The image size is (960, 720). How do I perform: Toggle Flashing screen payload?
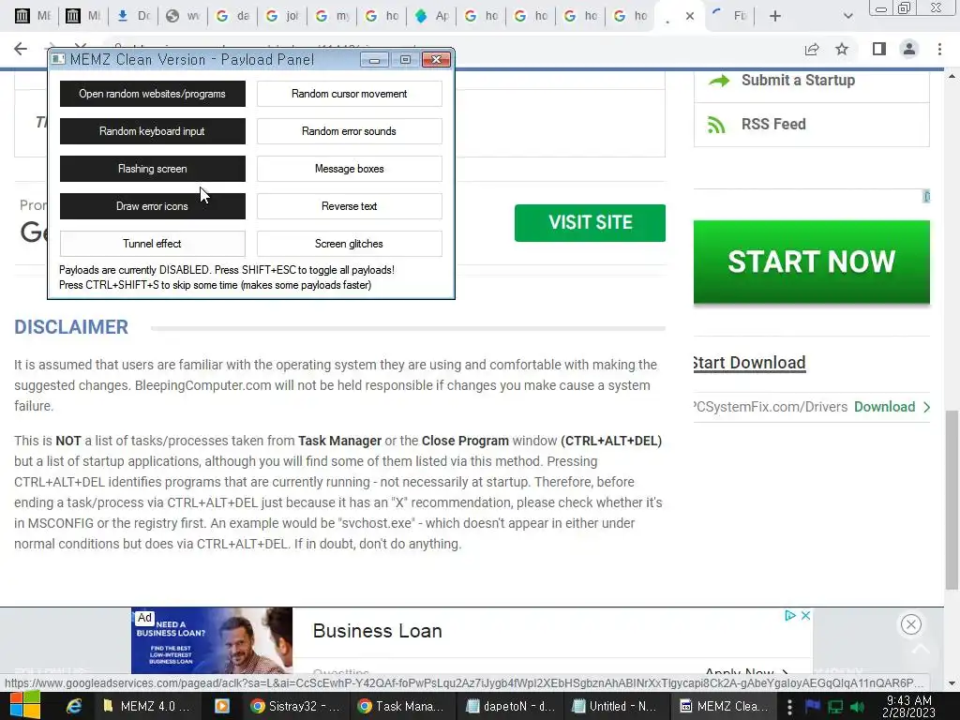(153, 169)
